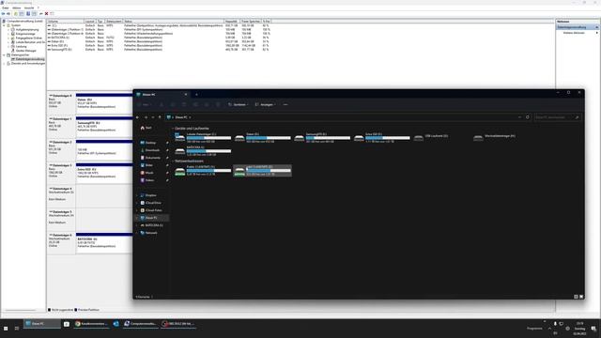Select the BATOCERA row in volume list
Image resolution: width=601 pixels, height=338 pixels.
(x=159, y=38)
